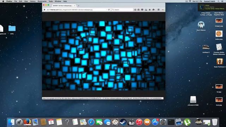Open the Firefox downloads panel
The height and width of the screenshot is (127, 226).
pyautogui.click(x=146, y=10)
